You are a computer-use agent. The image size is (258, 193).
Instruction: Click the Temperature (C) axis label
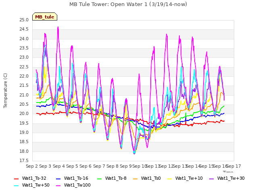pos(5,90)
